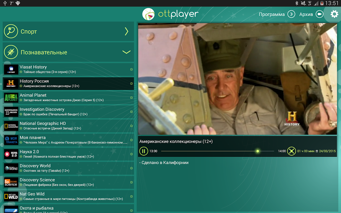This screenshot has width=341, height=213.
Task: Select the Наука 2.0 channel
Action: (x=68, y=154)
